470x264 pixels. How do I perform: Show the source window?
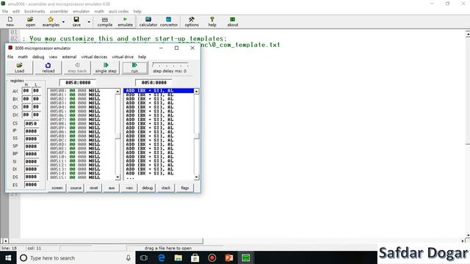(x=76, y=188)
